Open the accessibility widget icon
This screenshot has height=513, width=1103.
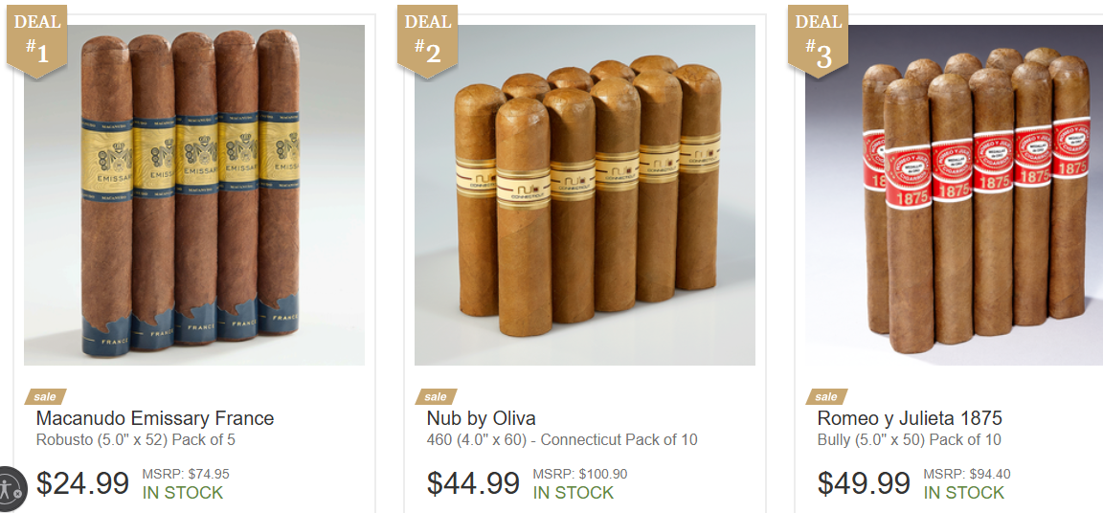(x=11, y=488)
